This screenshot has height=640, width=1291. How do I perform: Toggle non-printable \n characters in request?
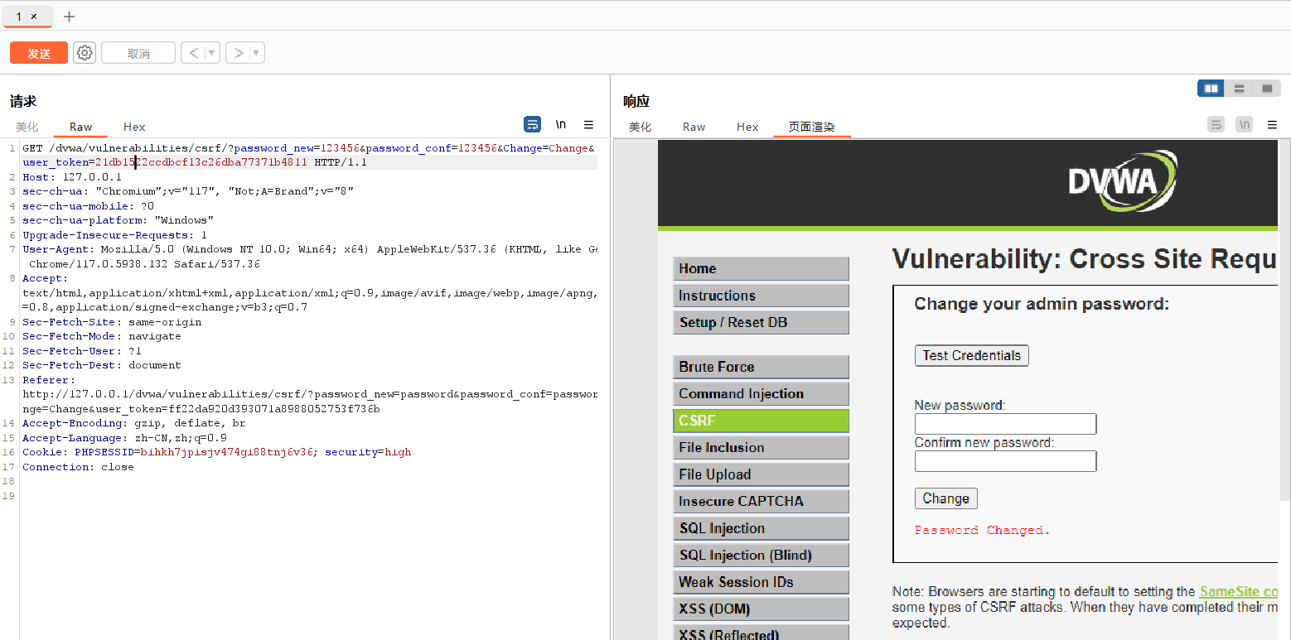pos(561,125)
